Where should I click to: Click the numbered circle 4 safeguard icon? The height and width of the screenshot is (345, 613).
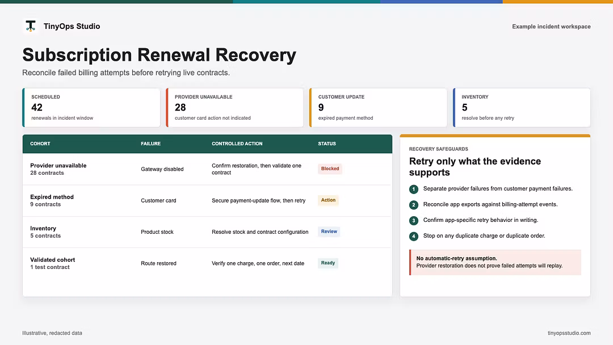(x=414, y=236)
